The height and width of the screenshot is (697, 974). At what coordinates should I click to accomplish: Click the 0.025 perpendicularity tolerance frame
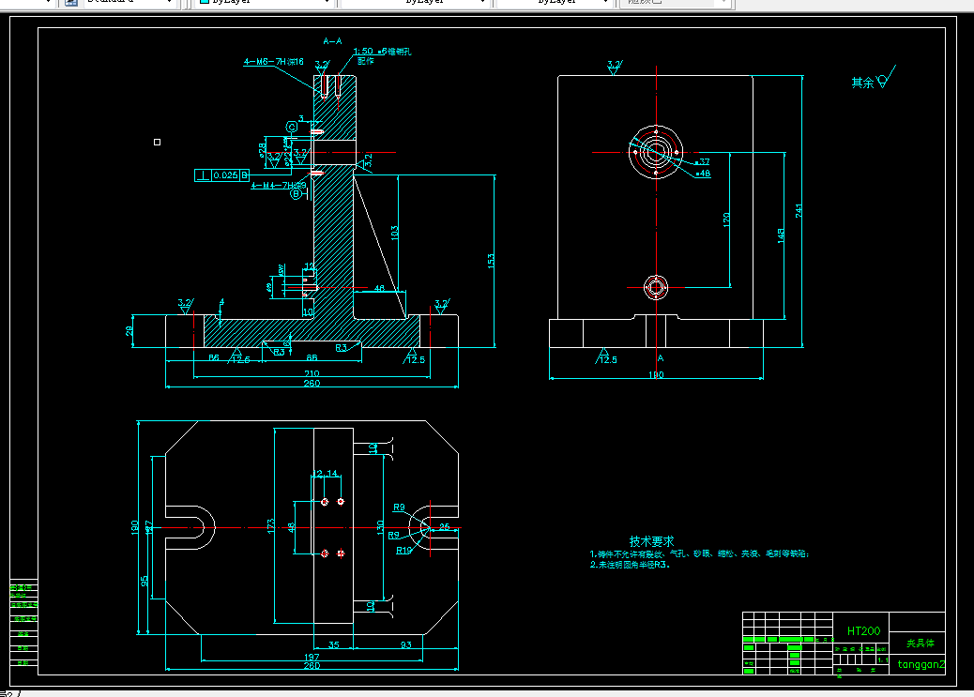pyautogui.click(x=222, y=175)
